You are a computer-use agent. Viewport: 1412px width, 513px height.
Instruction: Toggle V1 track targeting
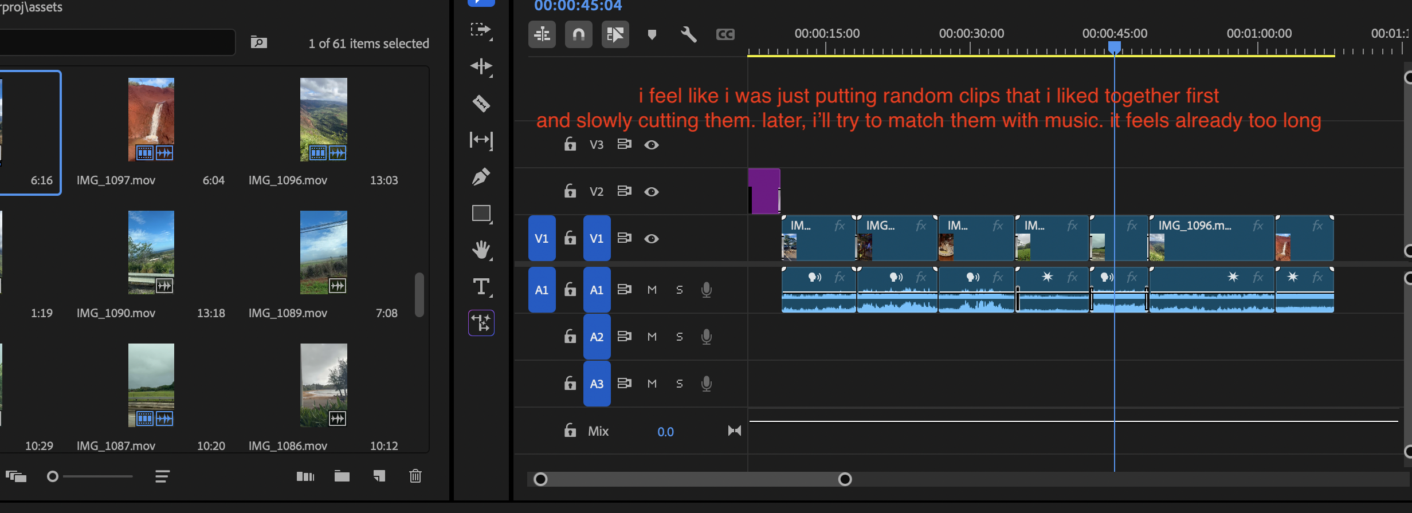[597, 238]
